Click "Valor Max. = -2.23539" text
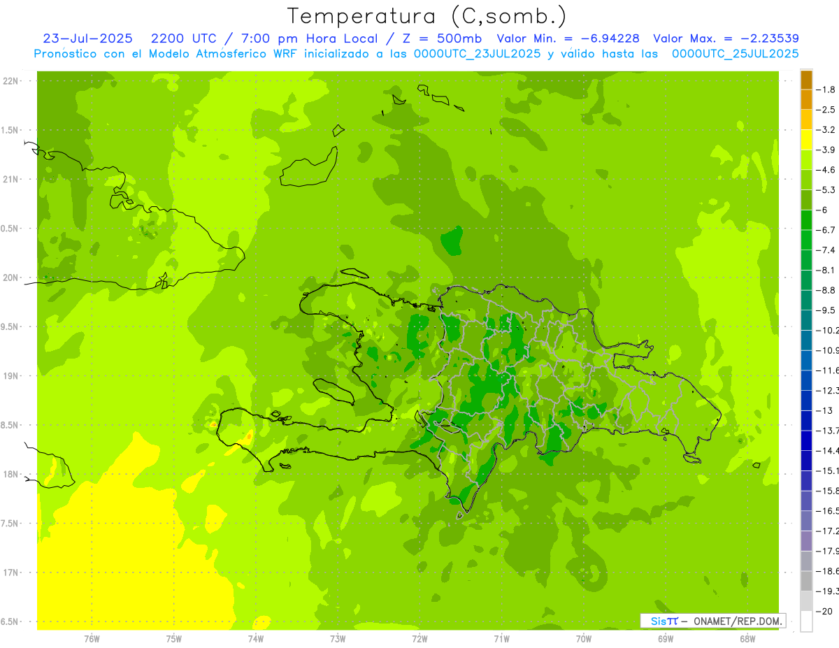Image resolution: width=839 pixels, height=648 pixels. (x=726, y=38)
